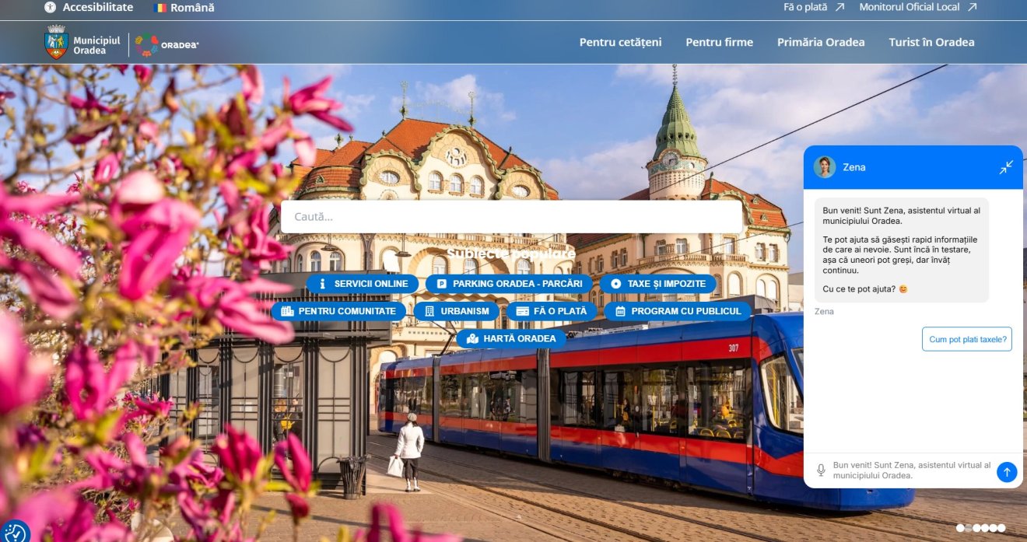Expand the Primăria Oradea menu
The height and width of the screenshot is (542, 1027).
820,42
